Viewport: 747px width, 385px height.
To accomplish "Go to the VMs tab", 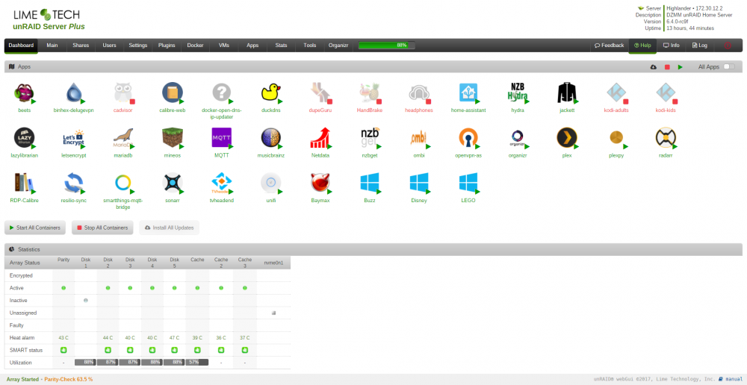I will [224, 46].
